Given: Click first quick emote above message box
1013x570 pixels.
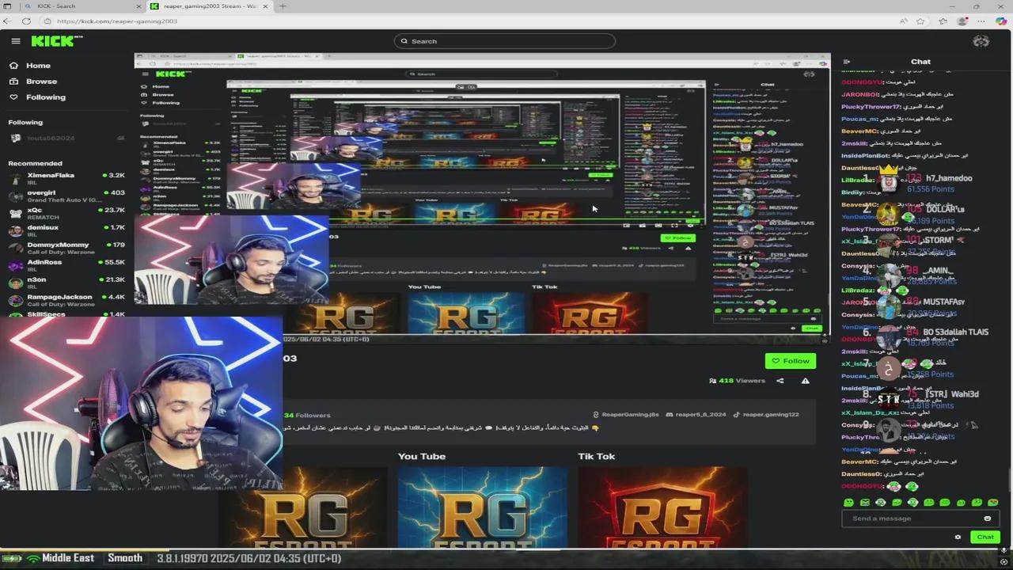Looking at the screenshot, I should coord(848,503).
